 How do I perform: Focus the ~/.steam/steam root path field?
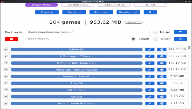click(x=74, y=39)
